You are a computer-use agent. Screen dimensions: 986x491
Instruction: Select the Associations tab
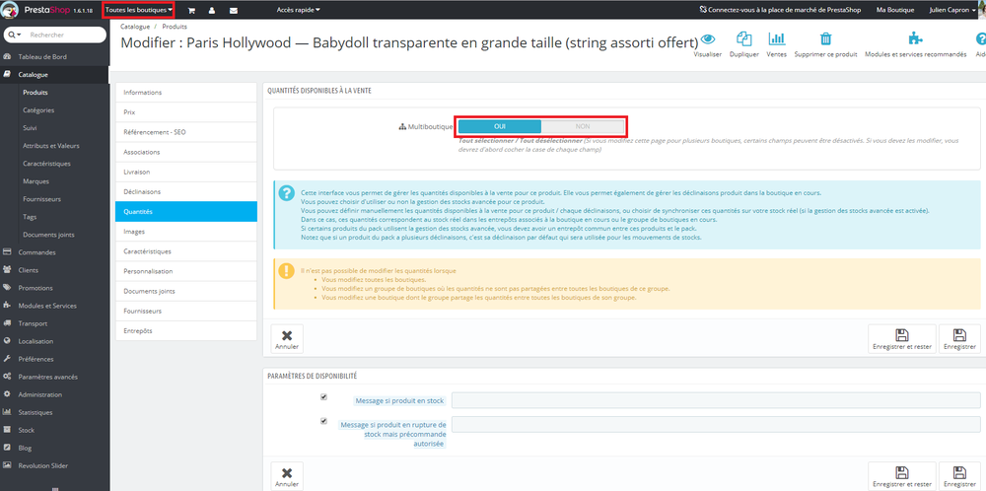tap(186, 152)
